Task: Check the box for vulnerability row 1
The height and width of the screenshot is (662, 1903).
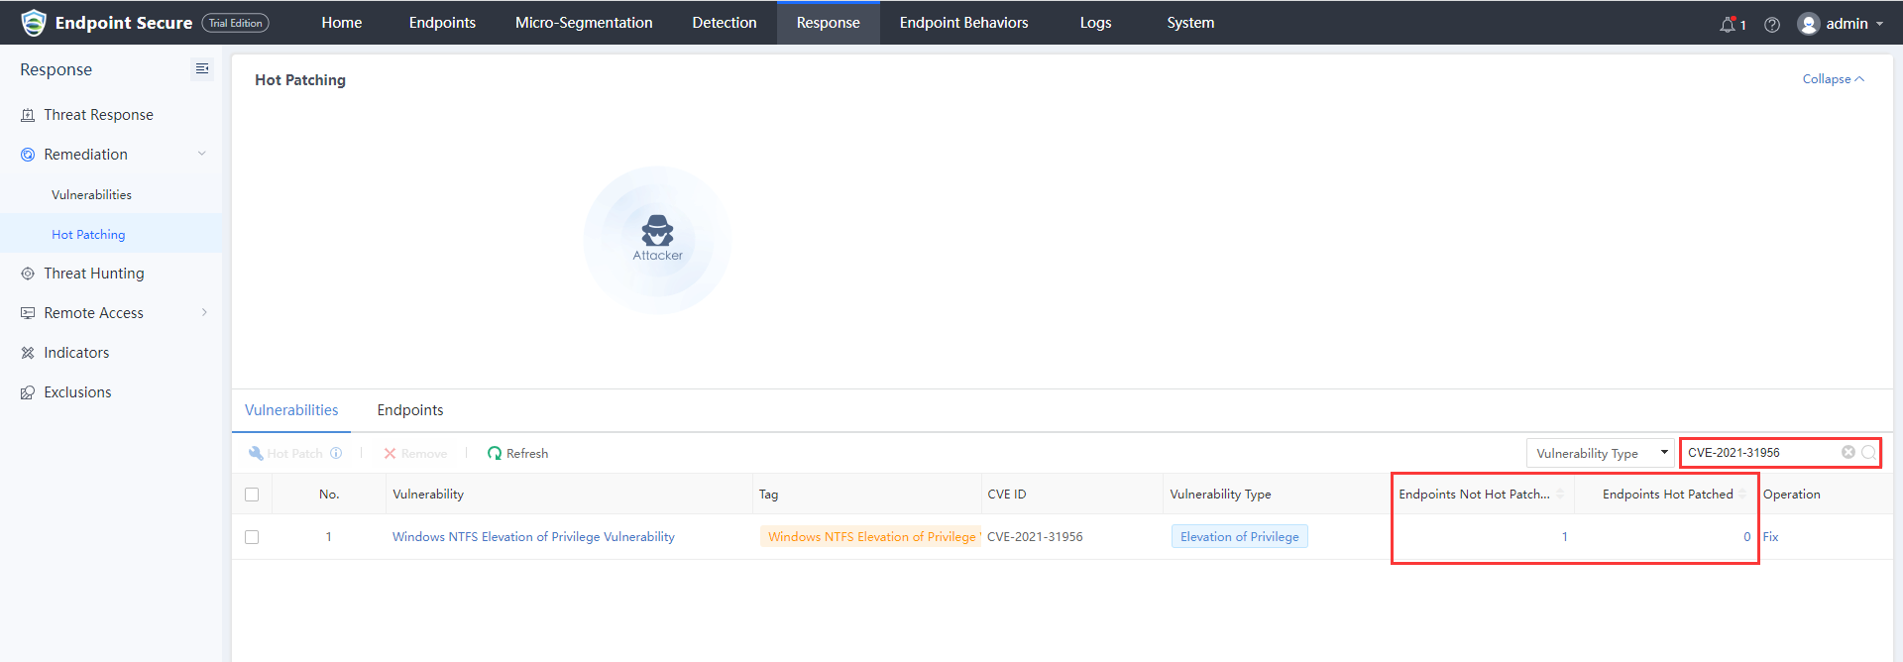Action: click(252, 537)
